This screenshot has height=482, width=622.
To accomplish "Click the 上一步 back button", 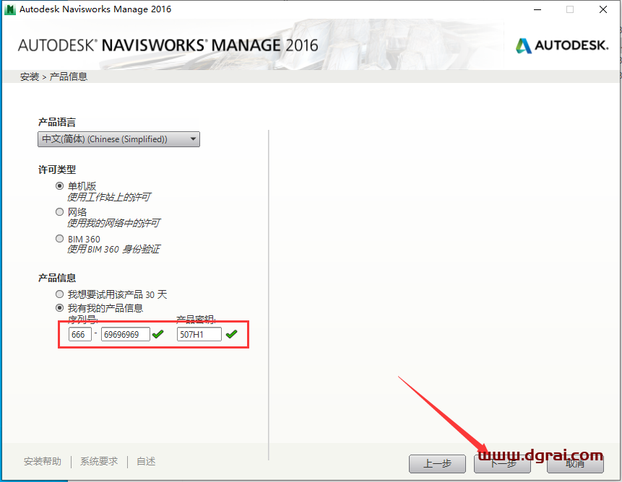I will coord(437,464).
